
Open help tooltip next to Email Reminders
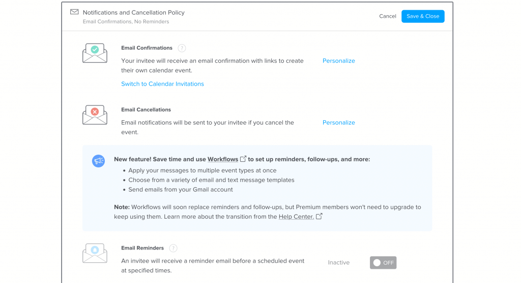tap(173, 249)
